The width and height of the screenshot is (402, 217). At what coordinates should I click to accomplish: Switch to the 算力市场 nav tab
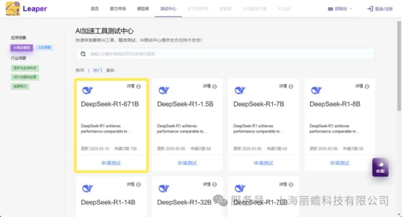(118, 9)
